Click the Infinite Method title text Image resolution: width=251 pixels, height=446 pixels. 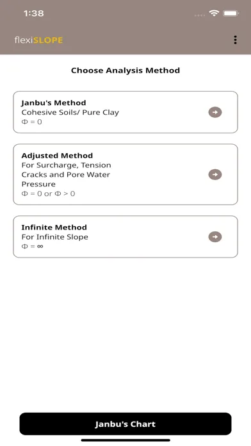point(54,227)
